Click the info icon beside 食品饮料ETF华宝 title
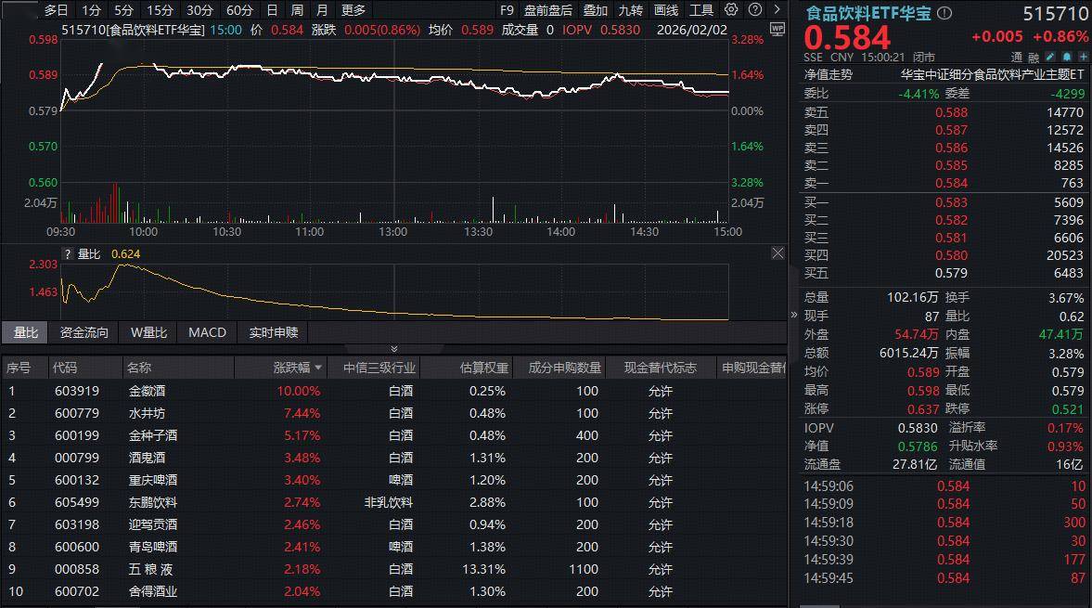 pos(944,14)
